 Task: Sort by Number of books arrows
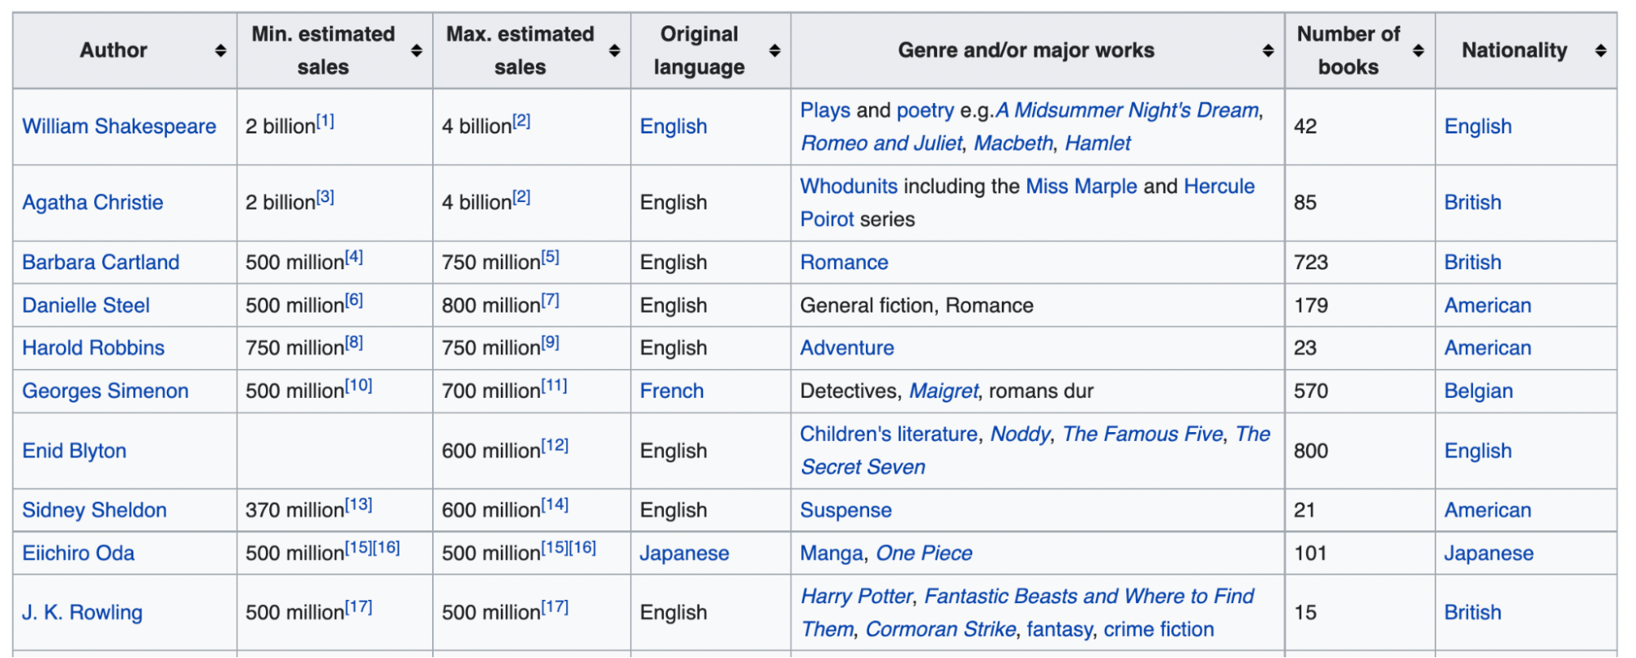(1418, 51)
